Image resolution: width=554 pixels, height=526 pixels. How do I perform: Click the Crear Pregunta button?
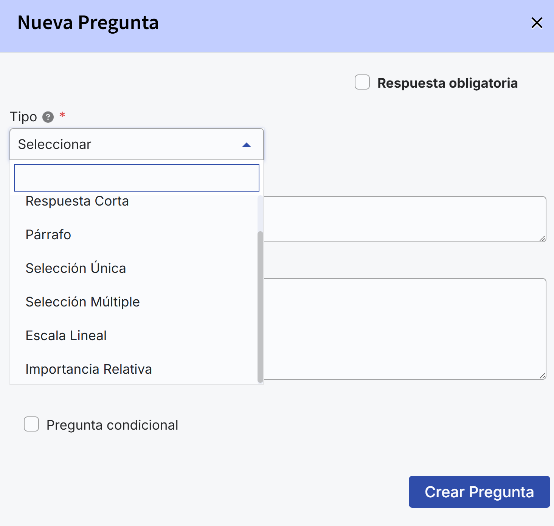[479, 492]
